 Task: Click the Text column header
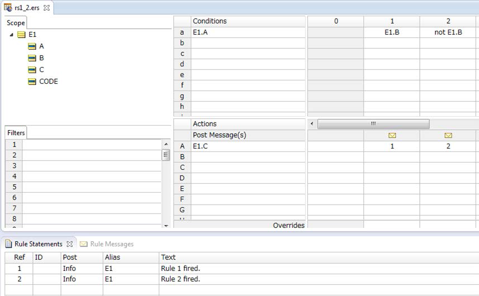(x=319, y=257)
